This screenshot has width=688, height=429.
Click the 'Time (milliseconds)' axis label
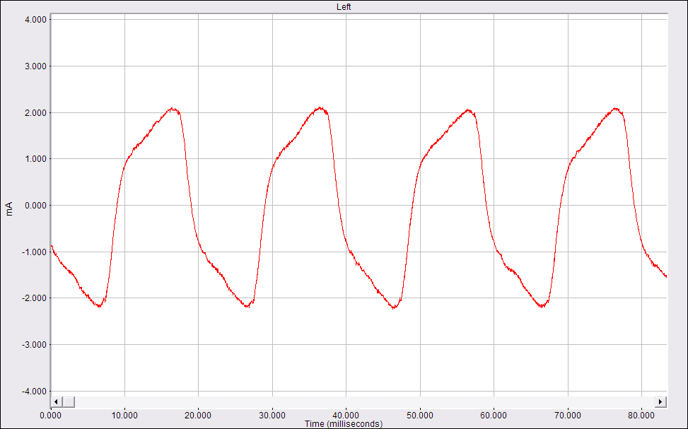(344, 424)
